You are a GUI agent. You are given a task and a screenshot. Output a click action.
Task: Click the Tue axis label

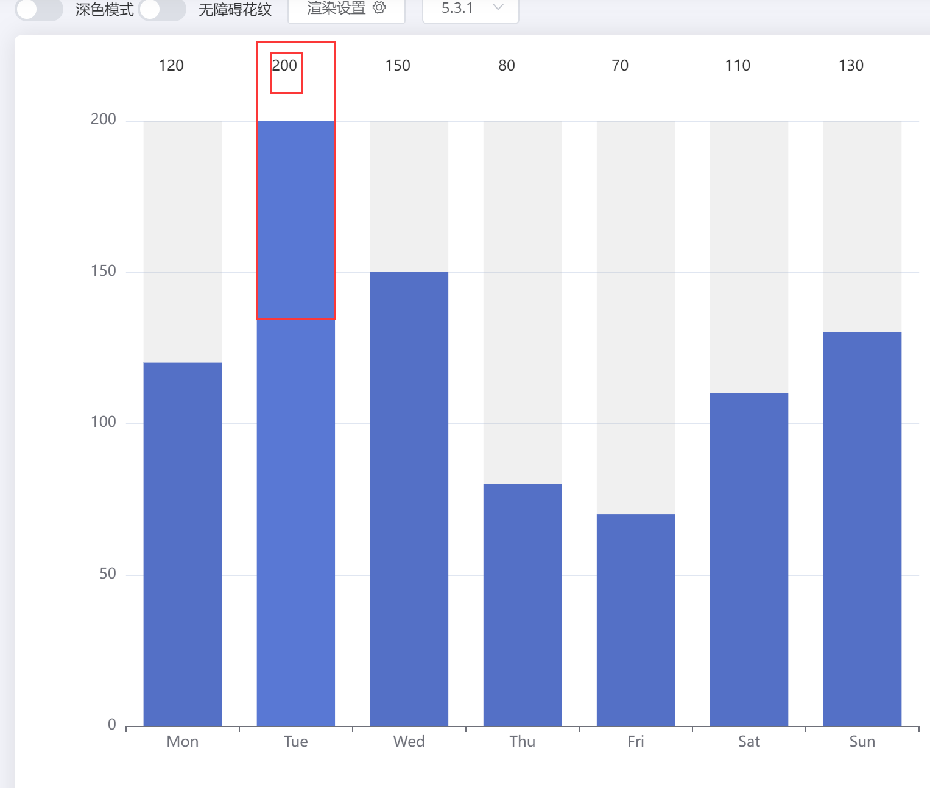click(296, 742)
